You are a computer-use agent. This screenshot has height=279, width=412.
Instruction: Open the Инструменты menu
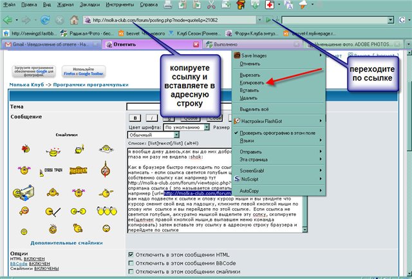tap(120, 5)
